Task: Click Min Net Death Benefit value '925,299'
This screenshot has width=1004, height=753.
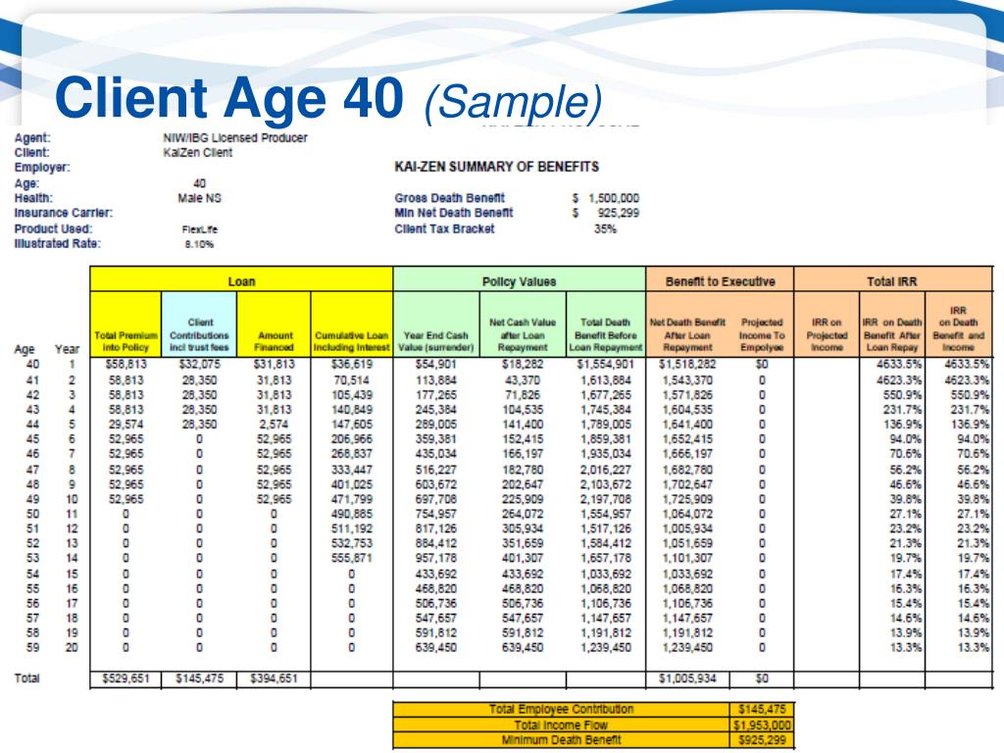Action: tap(619, 213)
